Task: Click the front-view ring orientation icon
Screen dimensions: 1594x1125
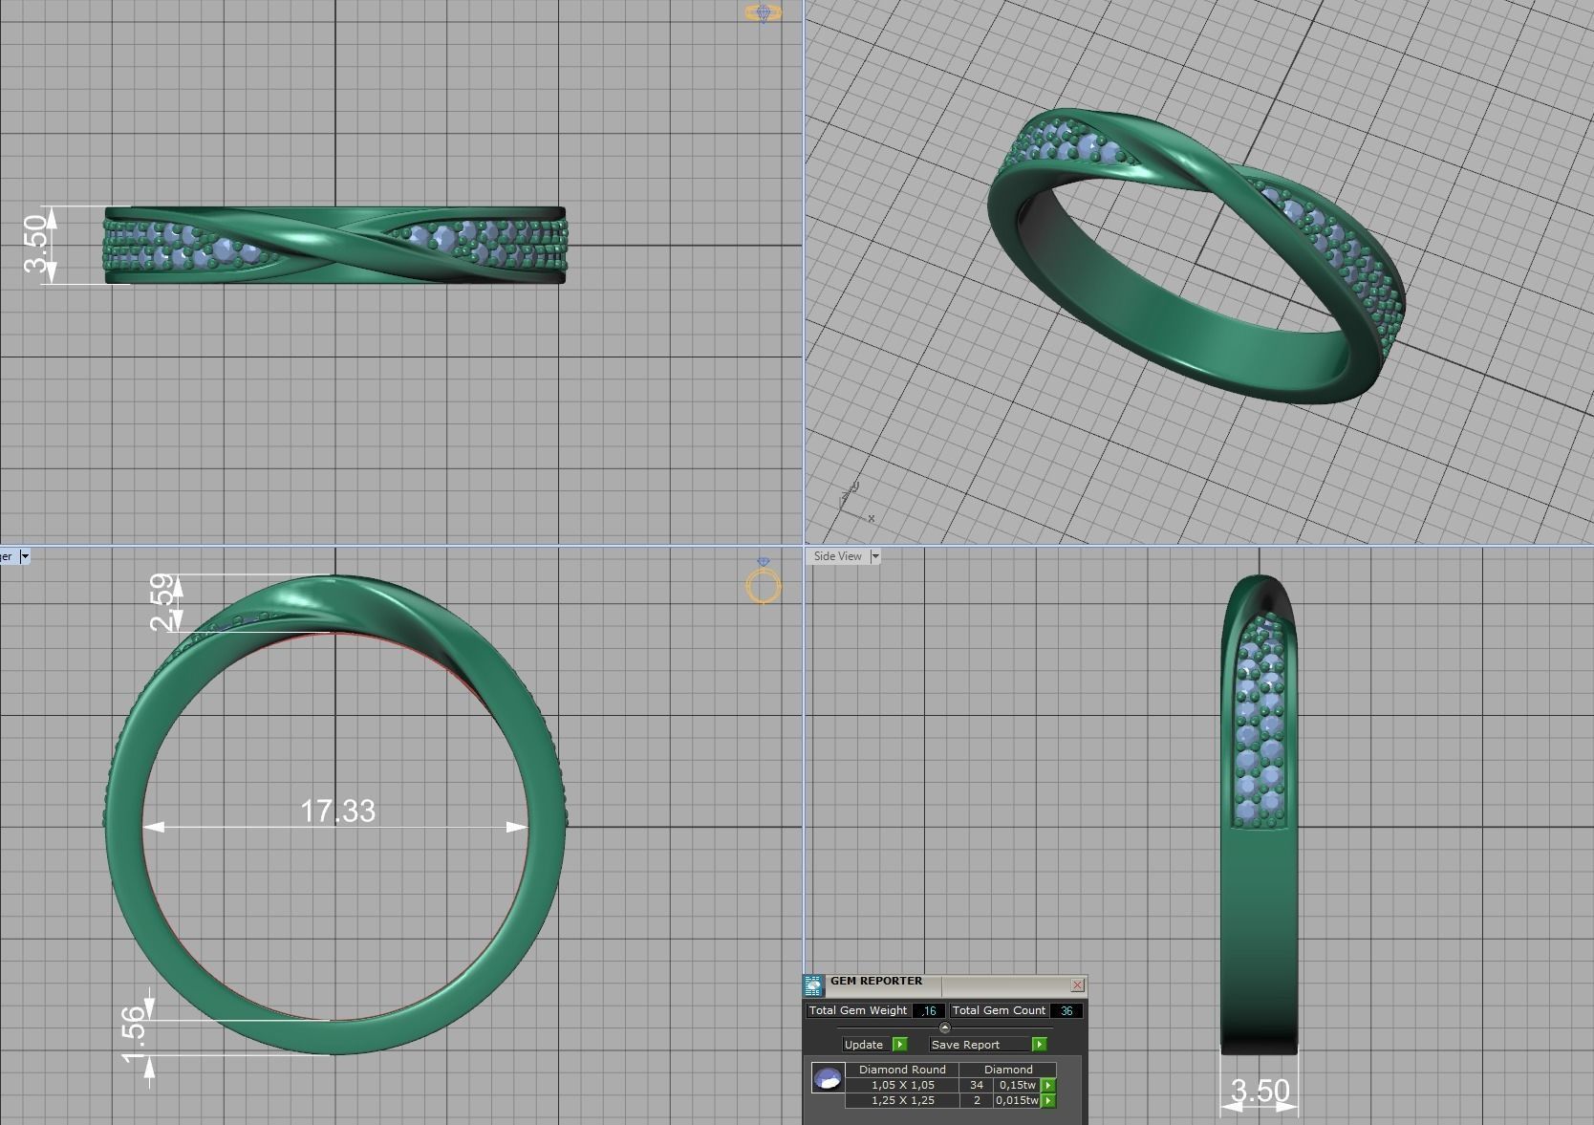Action: (x=763, y=582)
